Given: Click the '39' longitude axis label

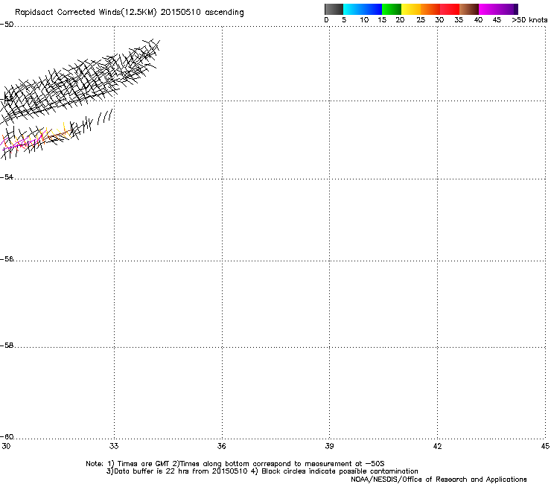Looking at the screenshot, I should coord(329,446).
